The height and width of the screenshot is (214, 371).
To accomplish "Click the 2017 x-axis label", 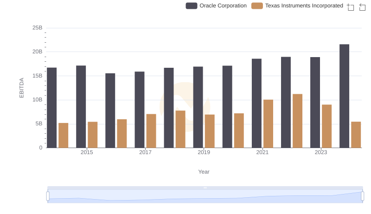I will click(145, 152).
